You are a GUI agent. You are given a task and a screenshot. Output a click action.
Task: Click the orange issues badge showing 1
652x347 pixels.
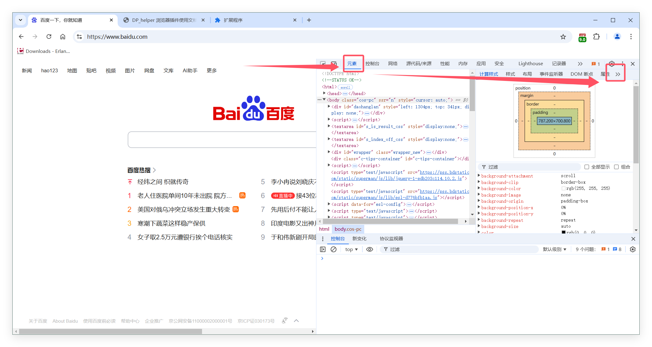click(596, 64)
